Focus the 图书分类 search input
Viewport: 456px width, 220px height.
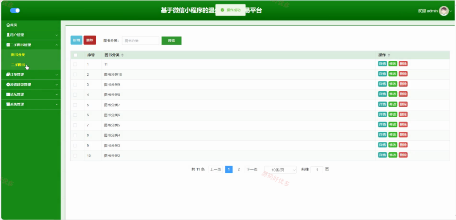(140, 41)
